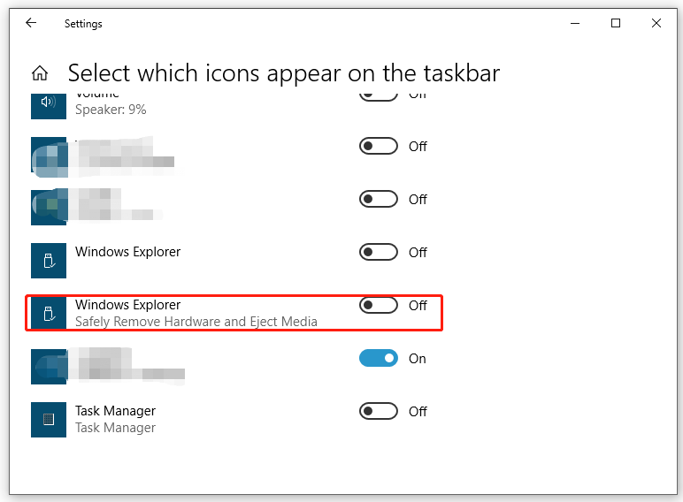
Task: Enable the toggle for Windows Explorer without subtitle
Action: (378, 252)
